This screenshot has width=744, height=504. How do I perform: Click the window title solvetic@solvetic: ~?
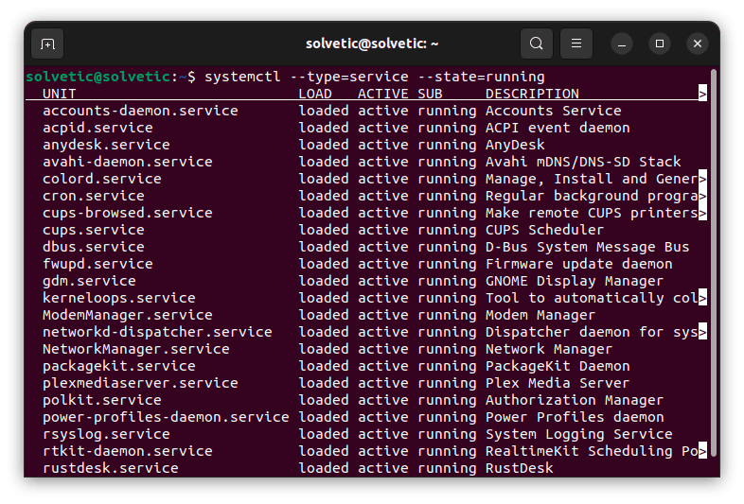point(372,43)
